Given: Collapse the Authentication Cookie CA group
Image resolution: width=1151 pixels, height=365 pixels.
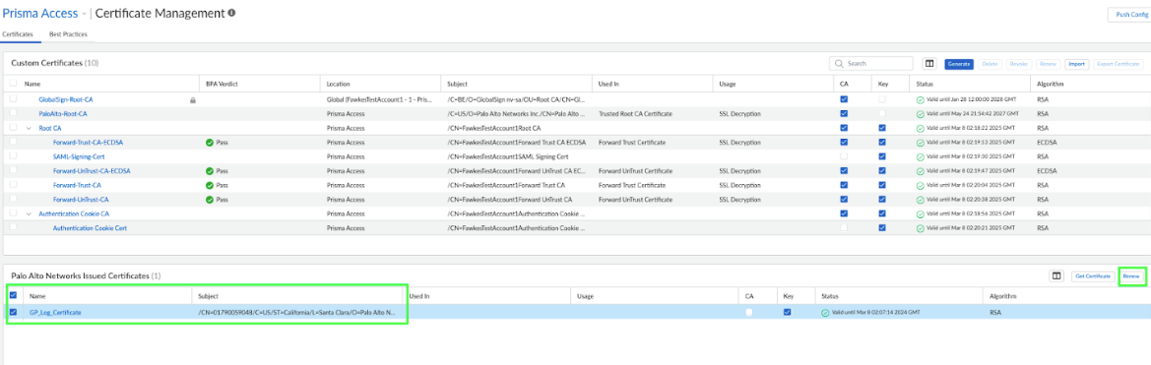Looking at the screenshot, I should tap(29, 213).
